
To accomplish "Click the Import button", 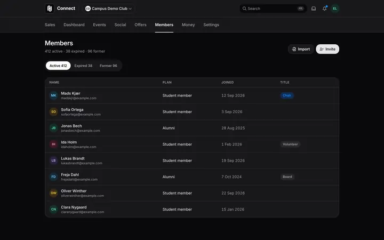I will [x=301, y=49].
